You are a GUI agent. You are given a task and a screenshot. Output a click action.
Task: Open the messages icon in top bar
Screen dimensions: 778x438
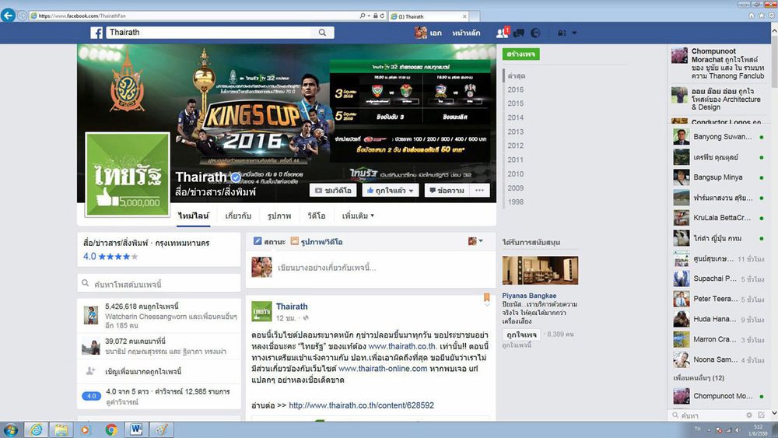[519, 33]
